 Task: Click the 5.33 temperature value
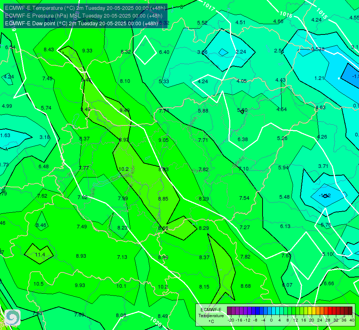coord(164,81)
